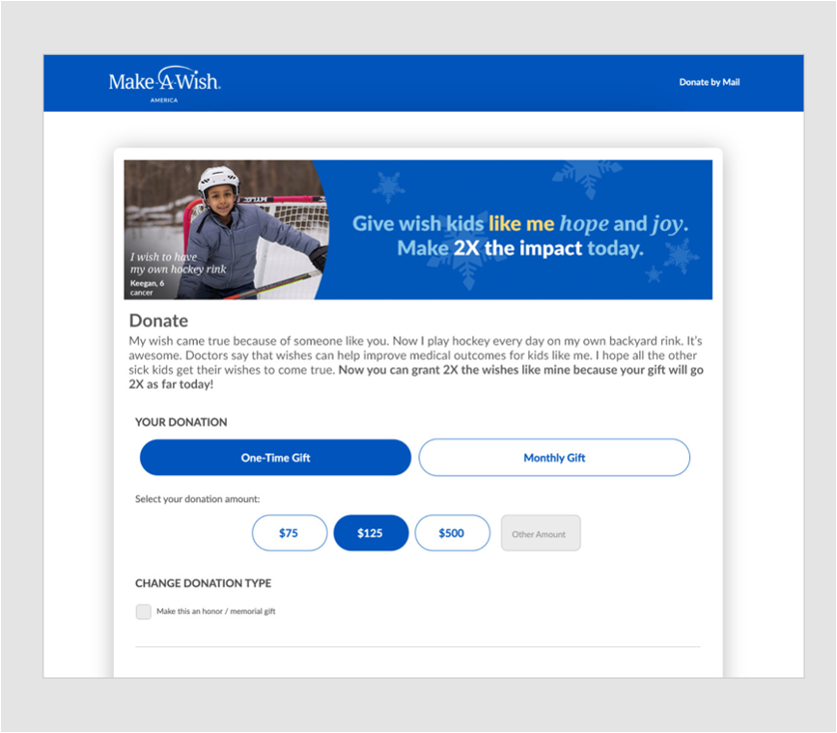Screen dimensions: 837x733
Task: Click the 'Donate' heading text
Action: (159, 321)
